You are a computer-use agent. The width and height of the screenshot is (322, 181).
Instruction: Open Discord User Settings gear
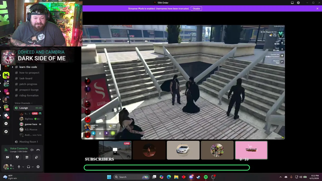(38, 167)
